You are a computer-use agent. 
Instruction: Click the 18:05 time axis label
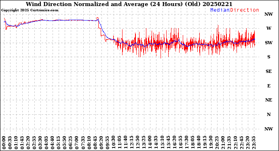[x=192, y=143]
